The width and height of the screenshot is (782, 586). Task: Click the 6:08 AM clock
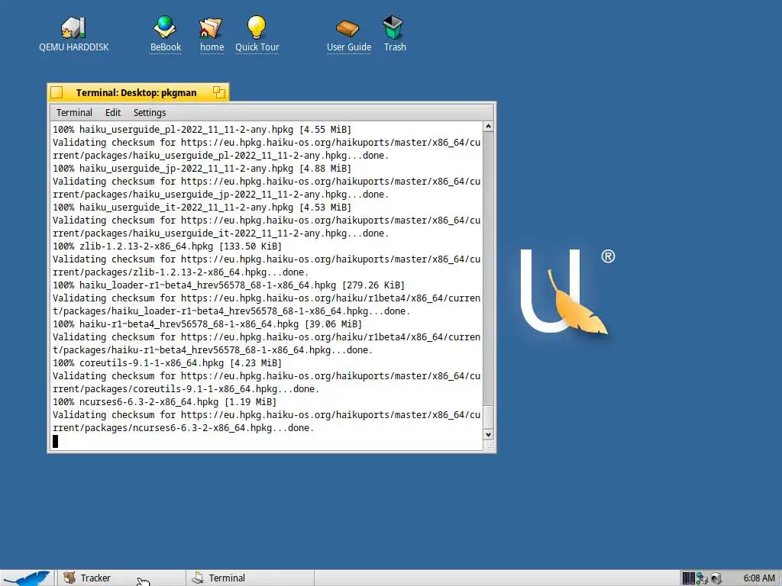pos(758,578)
